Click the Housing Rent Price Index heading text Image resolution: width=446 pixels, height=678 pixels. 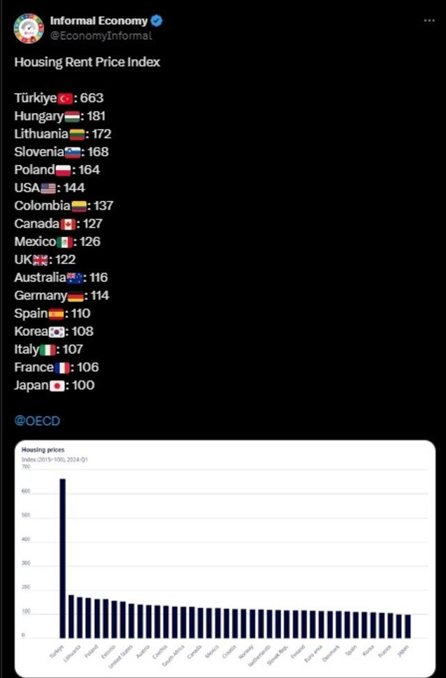(87, 63)
